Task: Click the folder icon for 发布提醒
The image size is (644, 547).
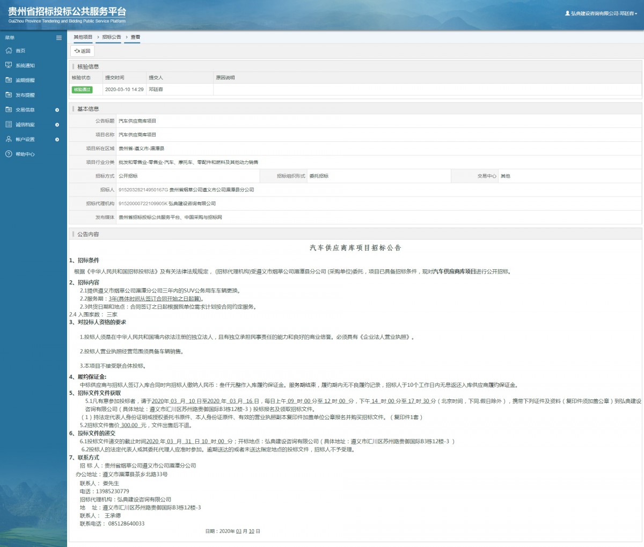Action: (x=9, y=95)
